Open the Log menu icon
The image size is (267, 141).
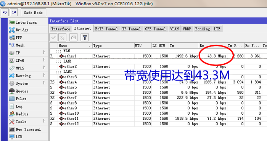coord(12,106)
